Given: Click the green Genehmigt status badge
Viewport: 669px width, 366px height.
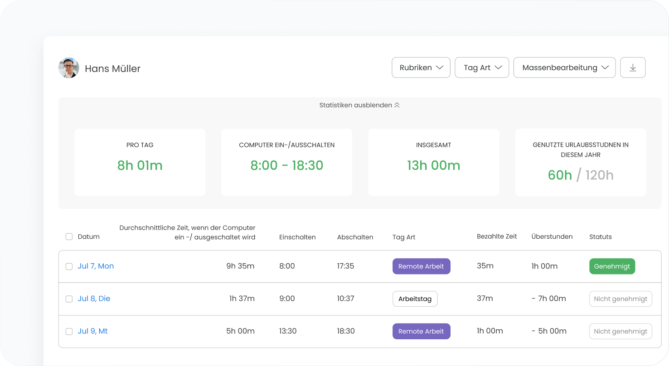Looking at the screenshot, I should pos(612,266).
